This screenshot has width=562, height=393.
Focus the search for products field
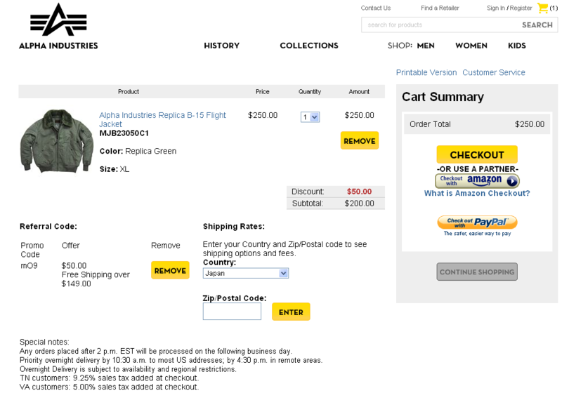(x=441, y=25)
